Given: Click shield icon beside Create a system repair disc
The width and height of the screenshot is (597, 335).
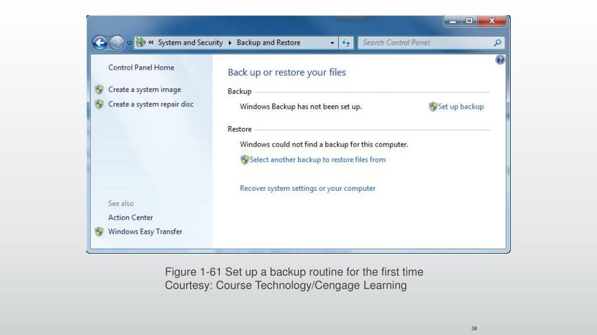Looking at the screenshot, I should tap(99, 104).
